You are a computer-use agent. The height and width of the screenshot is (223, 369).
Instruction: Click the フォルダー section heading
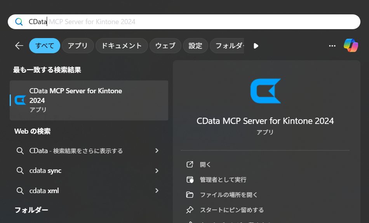(31, 210)
